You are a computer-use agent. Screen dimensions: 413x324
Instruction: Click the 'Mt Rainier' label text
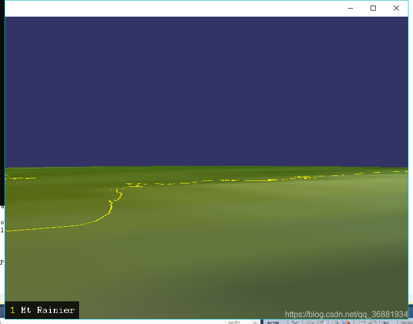click(x=48, y=310)
